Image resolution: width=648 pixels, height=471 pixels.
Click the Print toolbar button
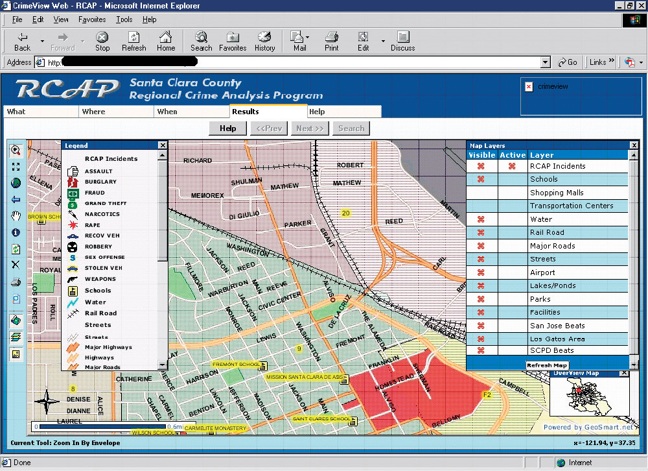tap(331, 42)
